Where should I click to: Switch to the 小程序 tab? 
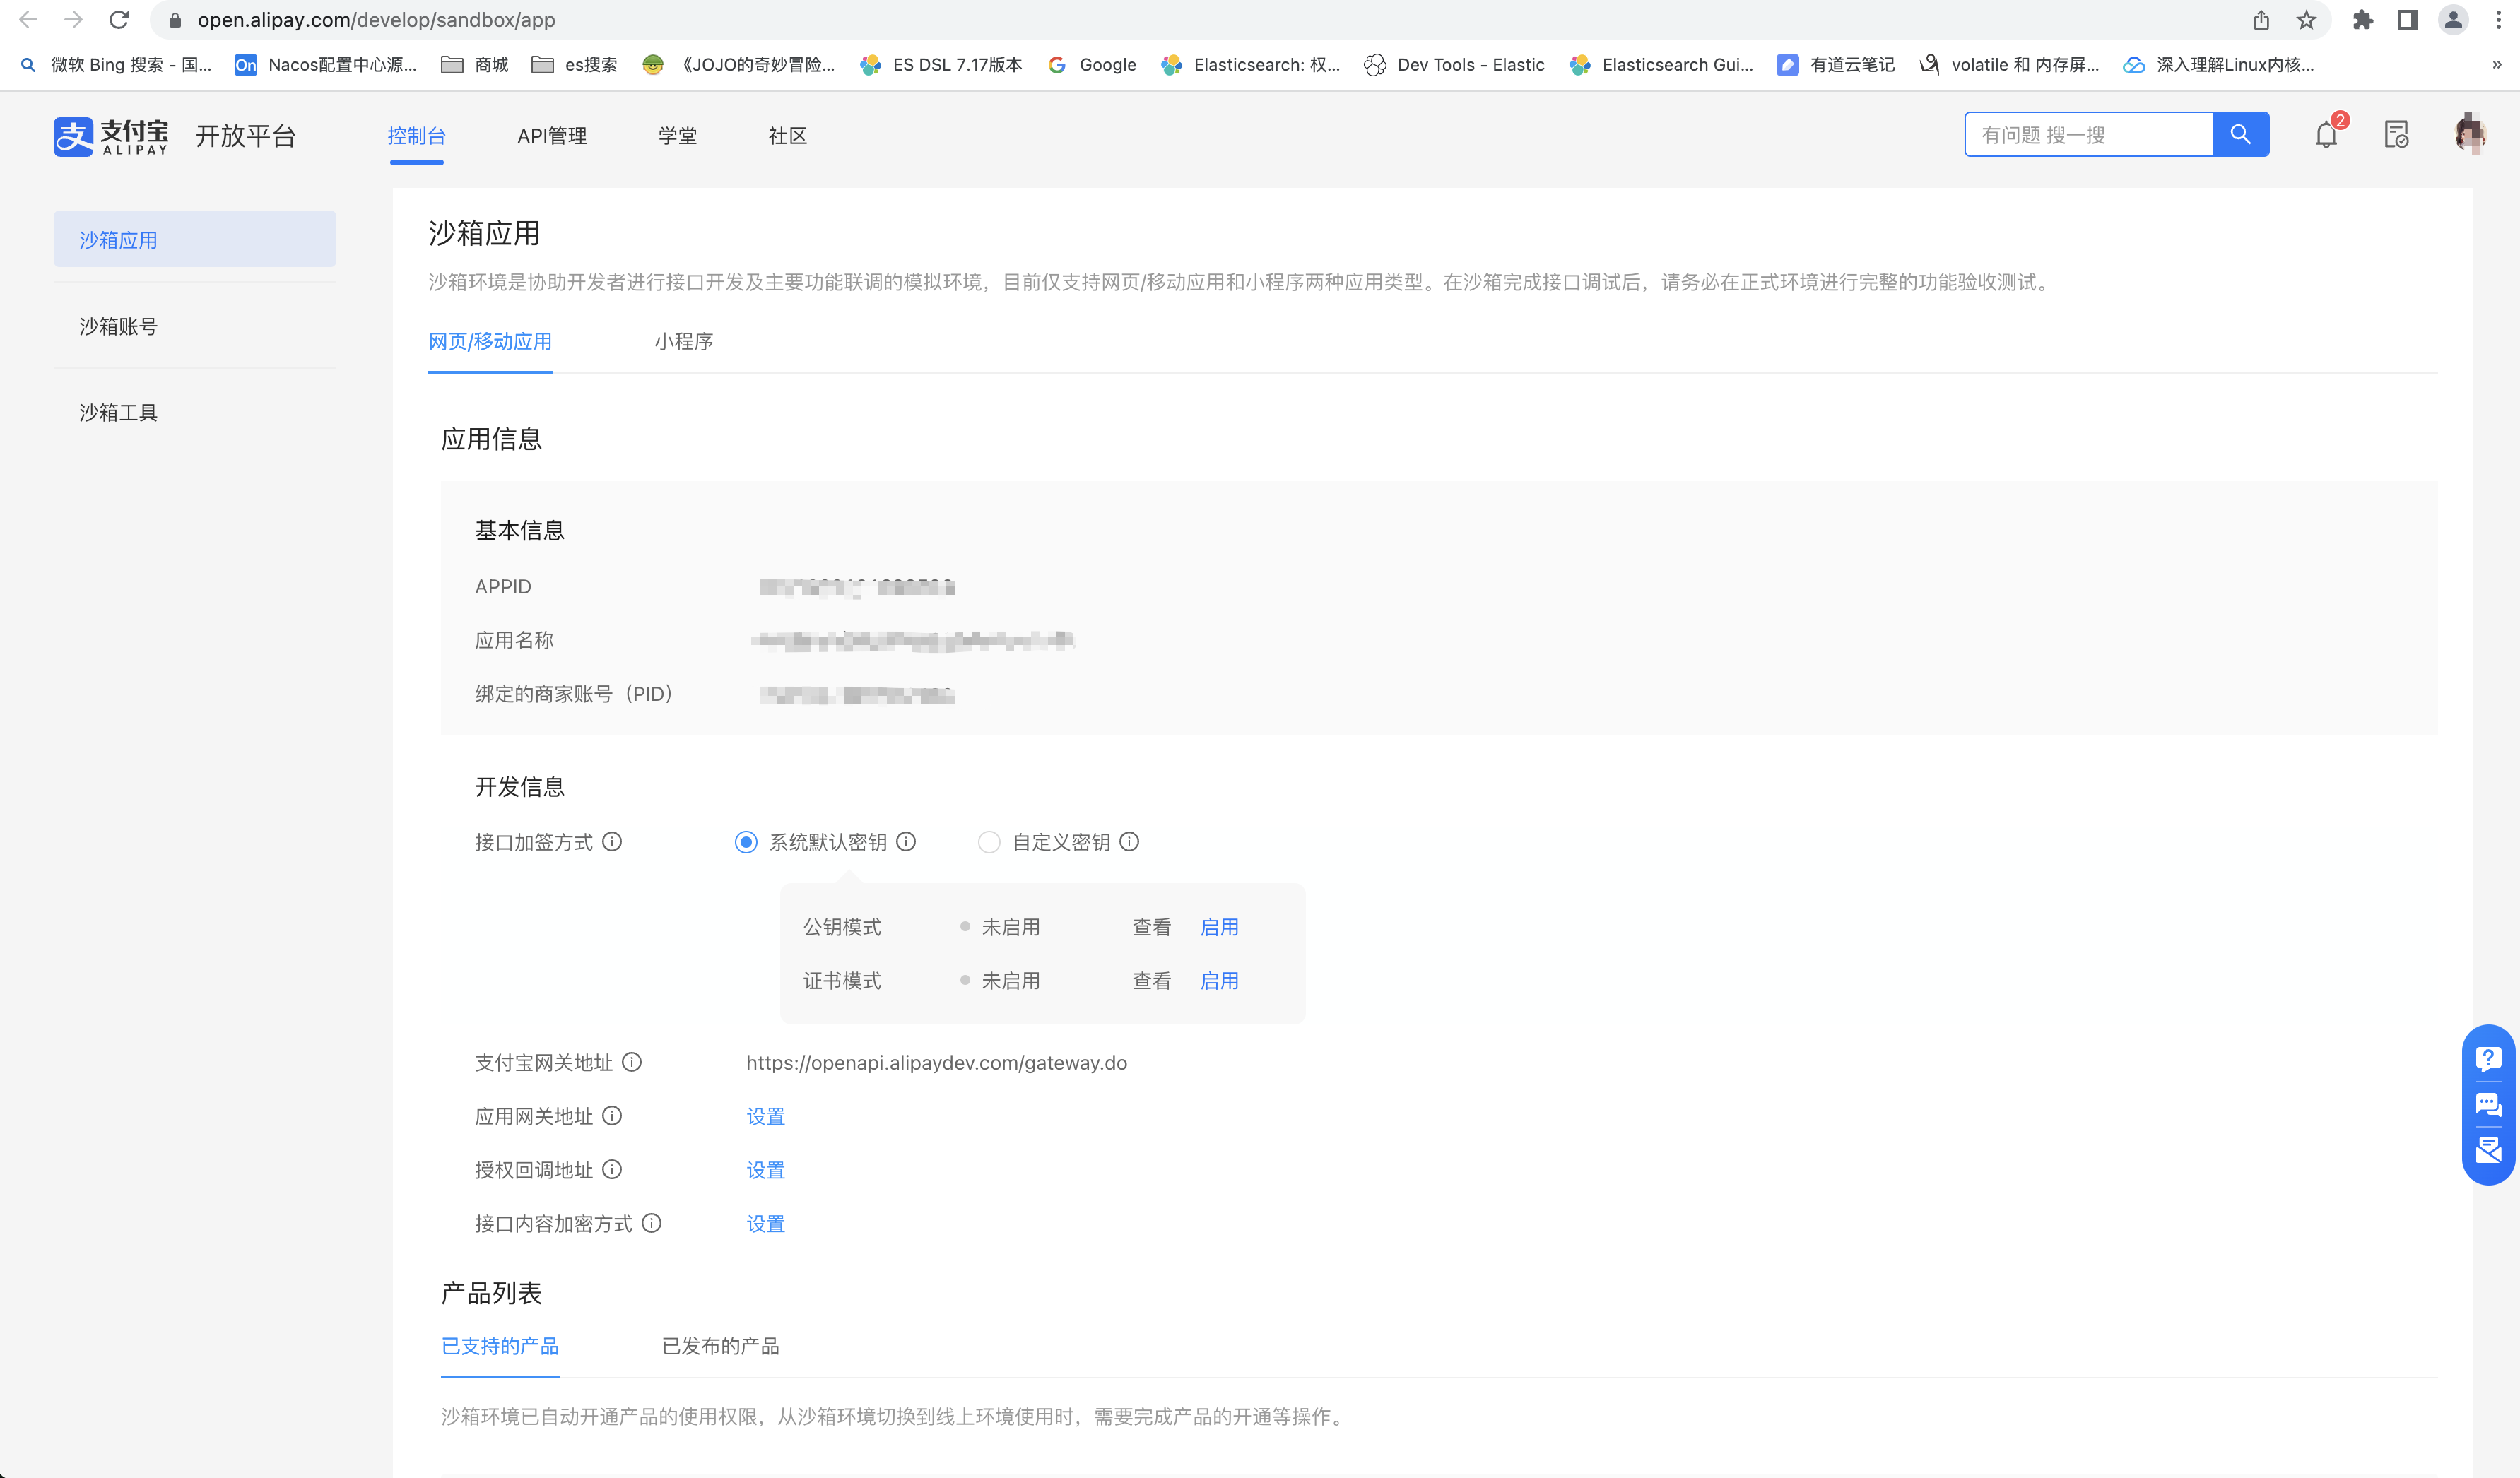pyautogui.click(x=684, y=342)
